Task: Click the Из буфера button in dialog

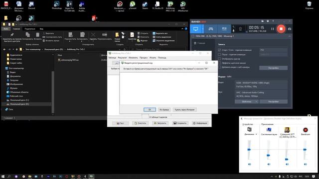Action: (164, 109)
